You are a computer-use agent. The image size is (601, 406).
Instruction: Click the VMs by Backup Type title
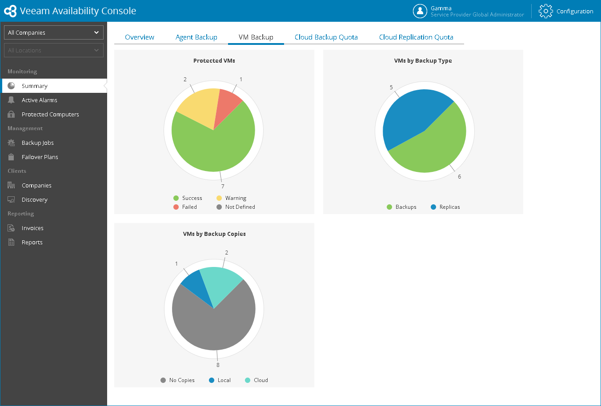pyautogui.click(x=423, y=61)
